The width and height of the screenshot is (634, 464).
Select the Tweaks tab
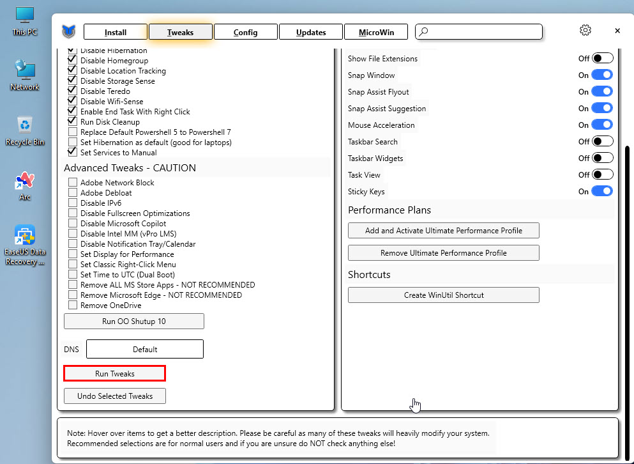point(180,32)
